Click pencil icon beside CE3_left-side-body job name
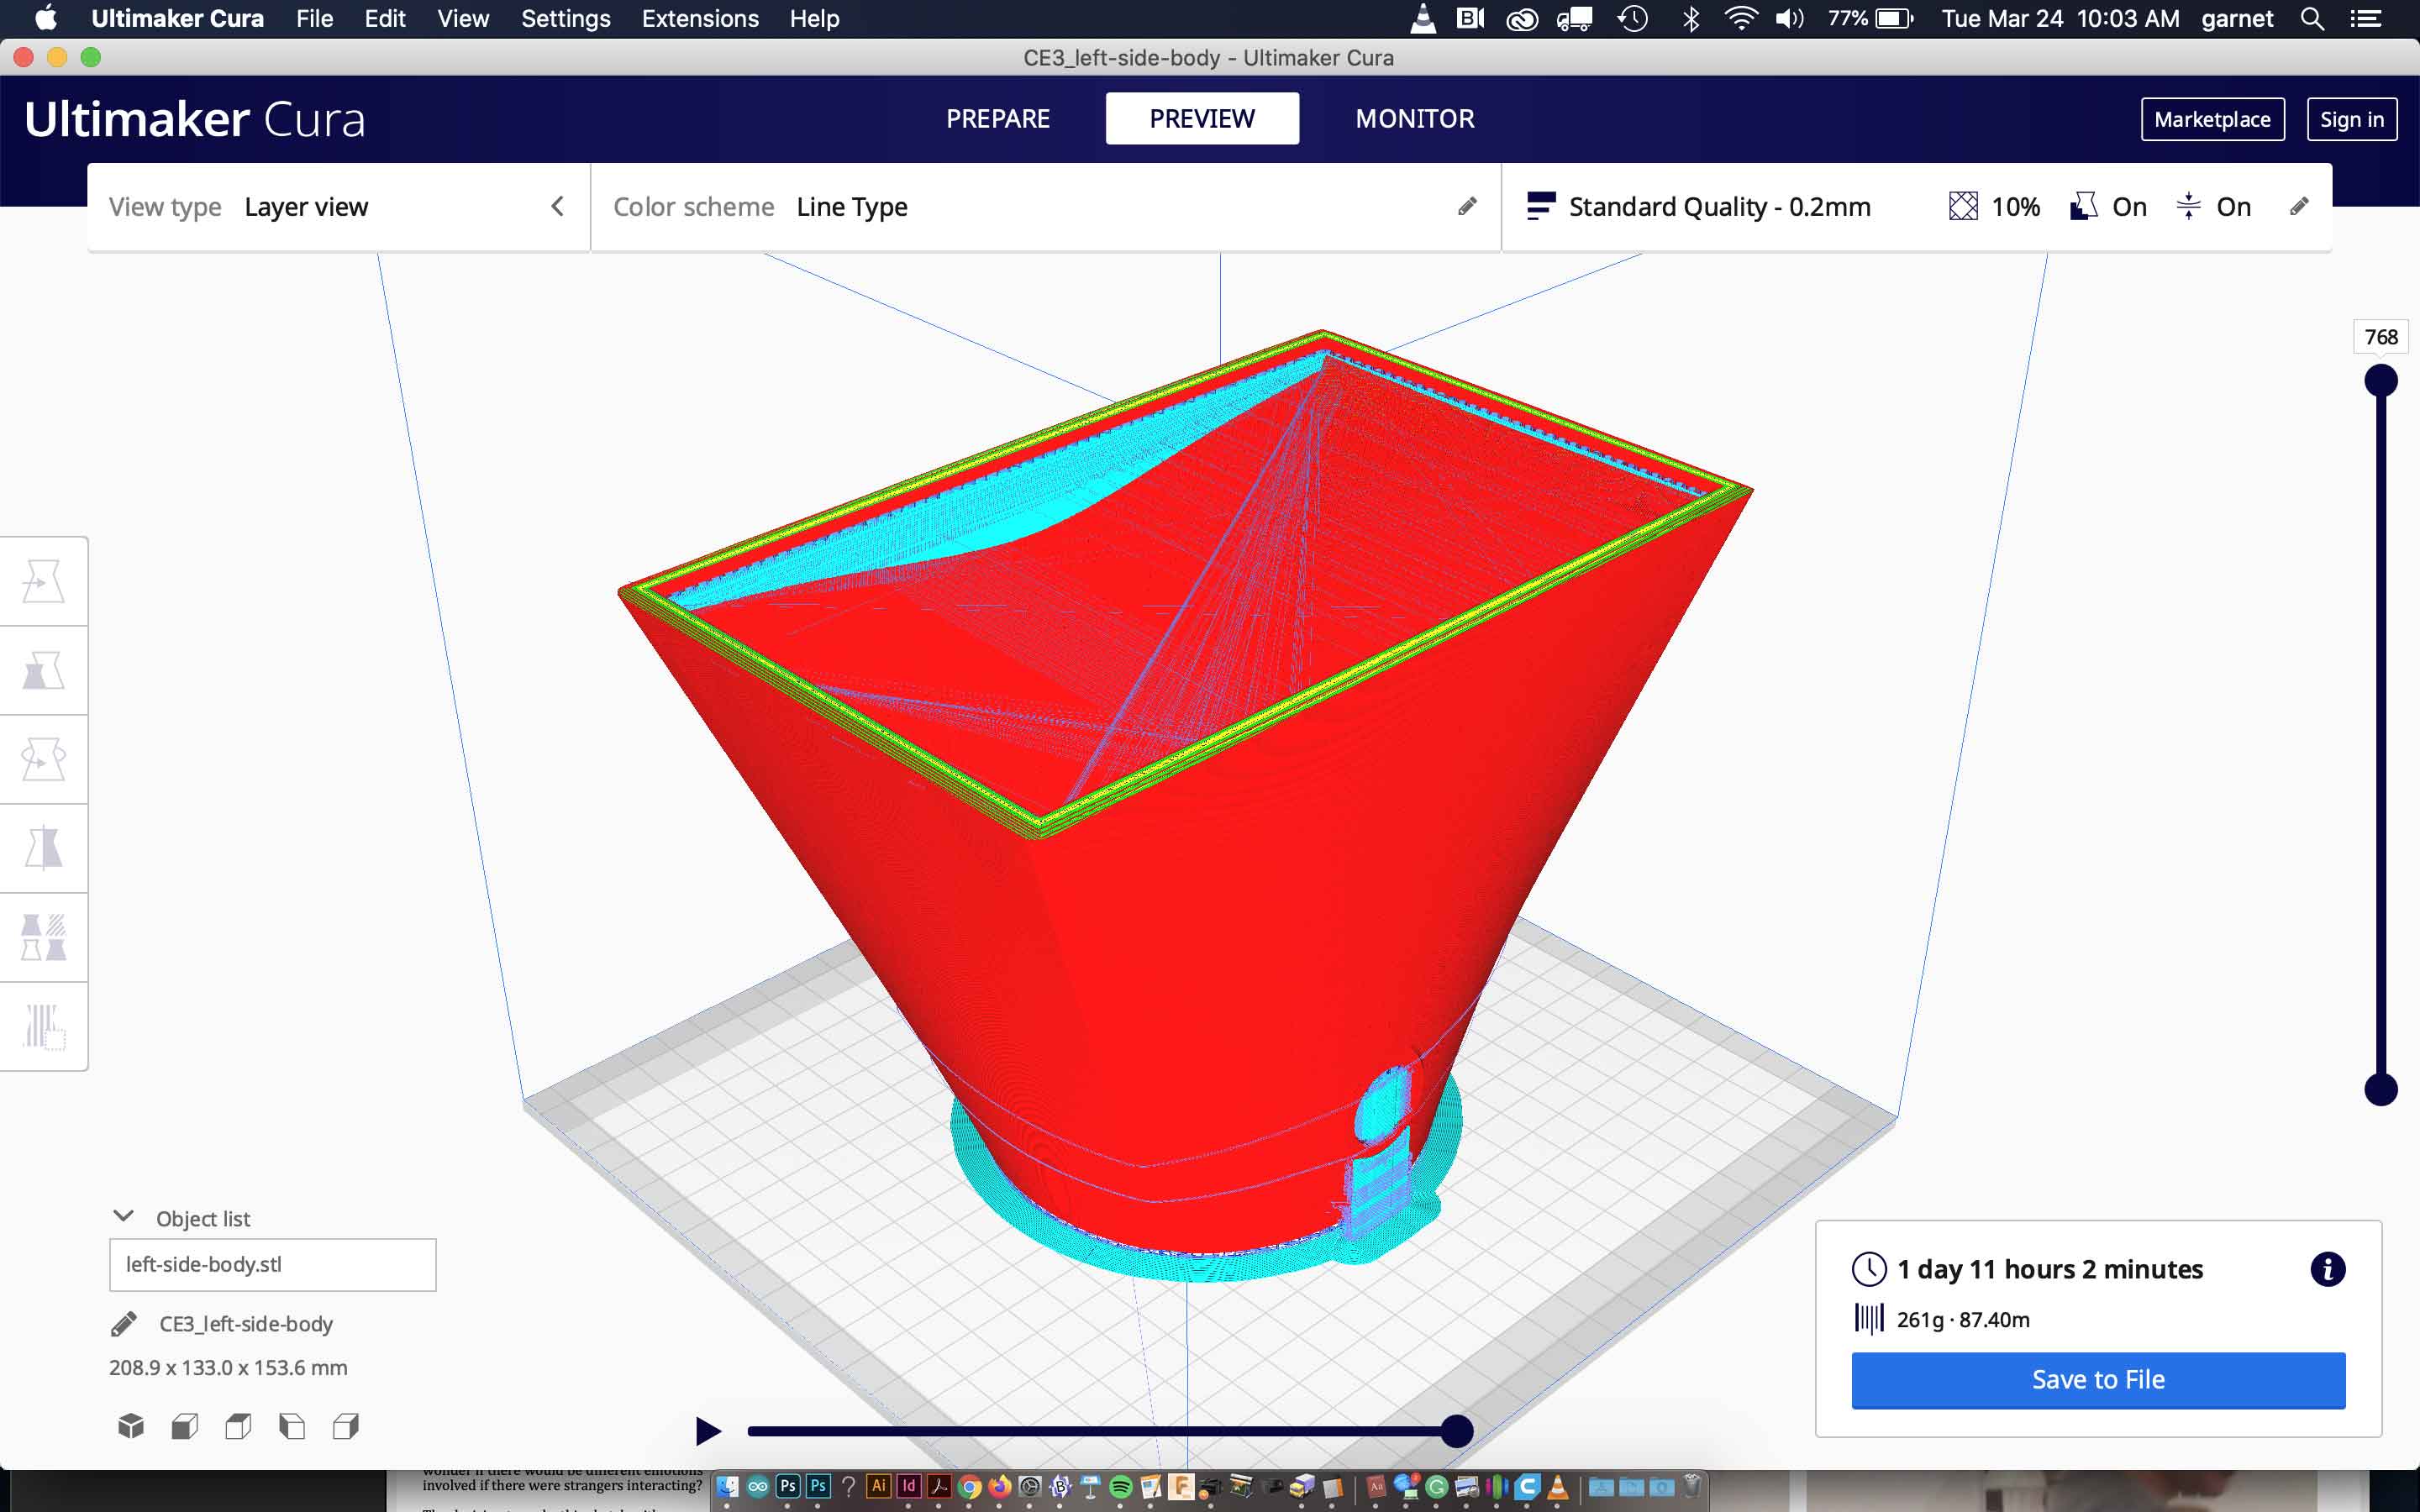The width and height of the screenshot is (2420, 1512). [124, 1324]
